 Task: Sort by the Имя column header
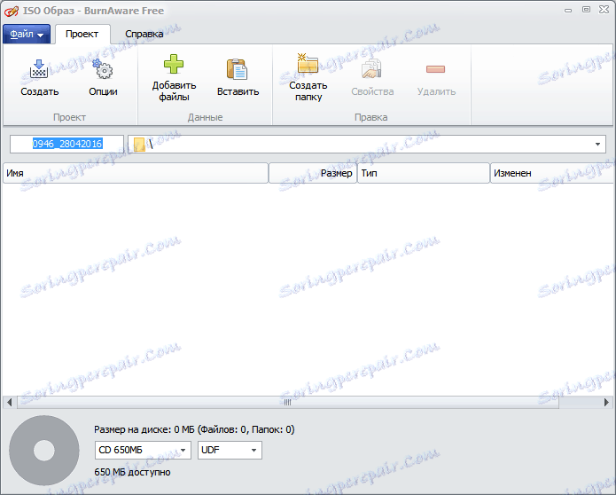pyautogui.click(x=136, y=173)
